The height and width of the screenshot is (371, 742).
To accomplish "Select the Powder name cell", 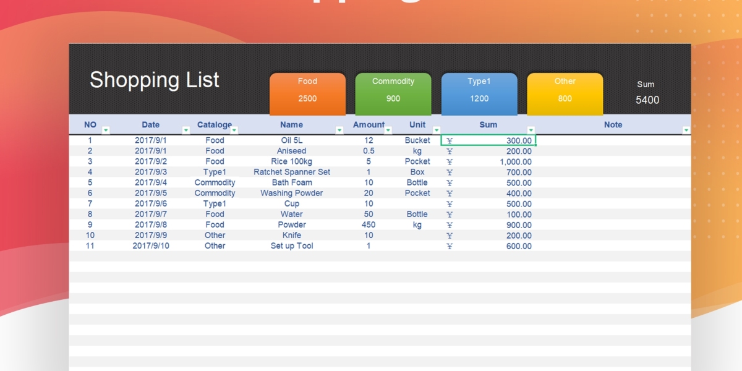I will [x=292, y=224].
